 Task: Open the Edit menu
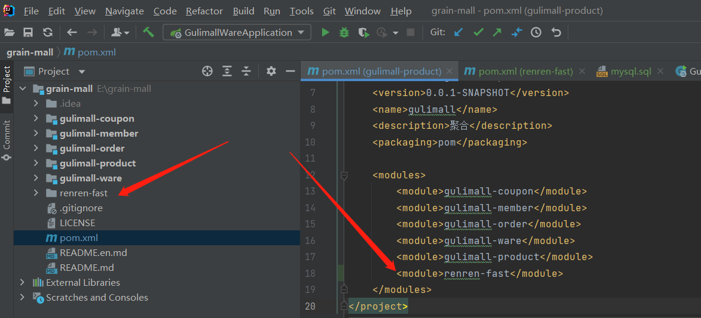[56, 11]
